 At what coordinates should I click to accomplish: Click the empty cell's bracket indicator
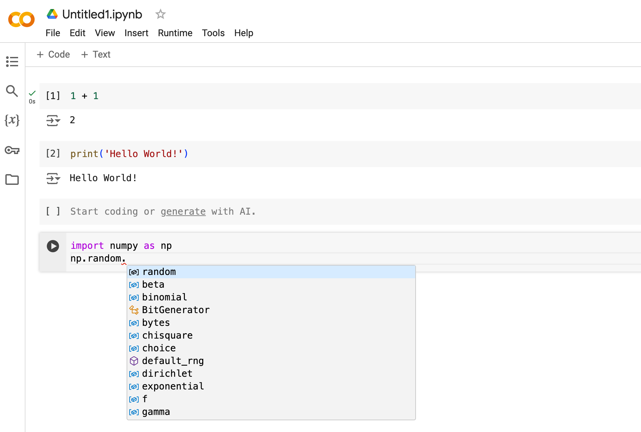(53, 211)
